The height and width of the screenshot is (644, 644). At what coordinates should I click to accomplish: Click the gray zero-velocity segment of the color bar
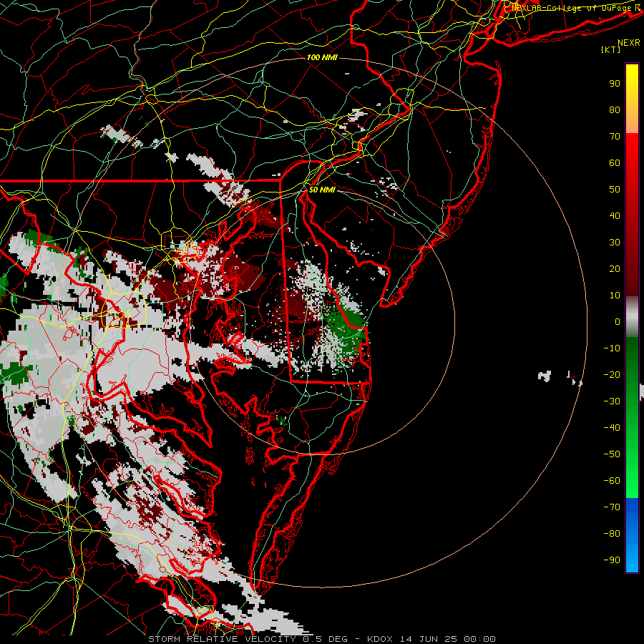coord(632,317)
